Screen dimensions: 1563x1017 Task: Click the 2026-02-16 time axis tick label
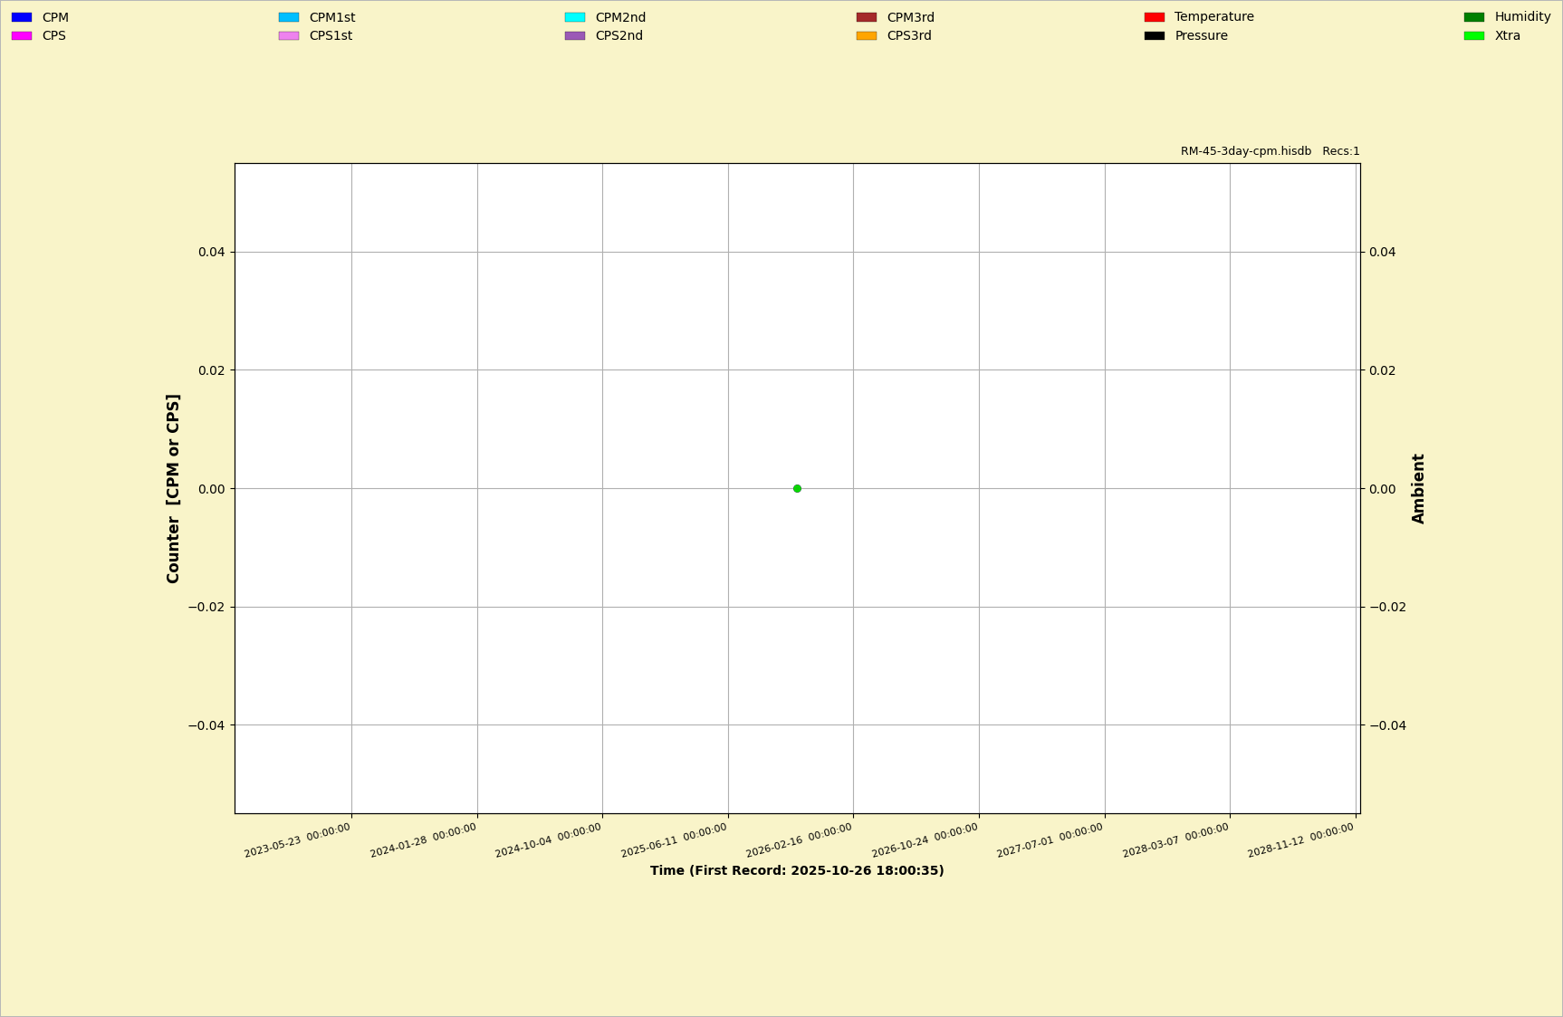(x=800, y=840)
